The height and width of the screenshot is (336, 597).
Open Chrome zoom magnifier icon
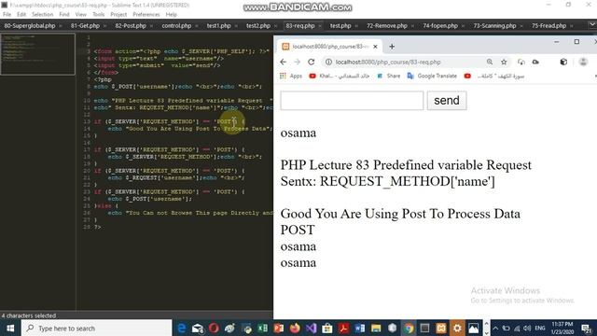point(490,62)
